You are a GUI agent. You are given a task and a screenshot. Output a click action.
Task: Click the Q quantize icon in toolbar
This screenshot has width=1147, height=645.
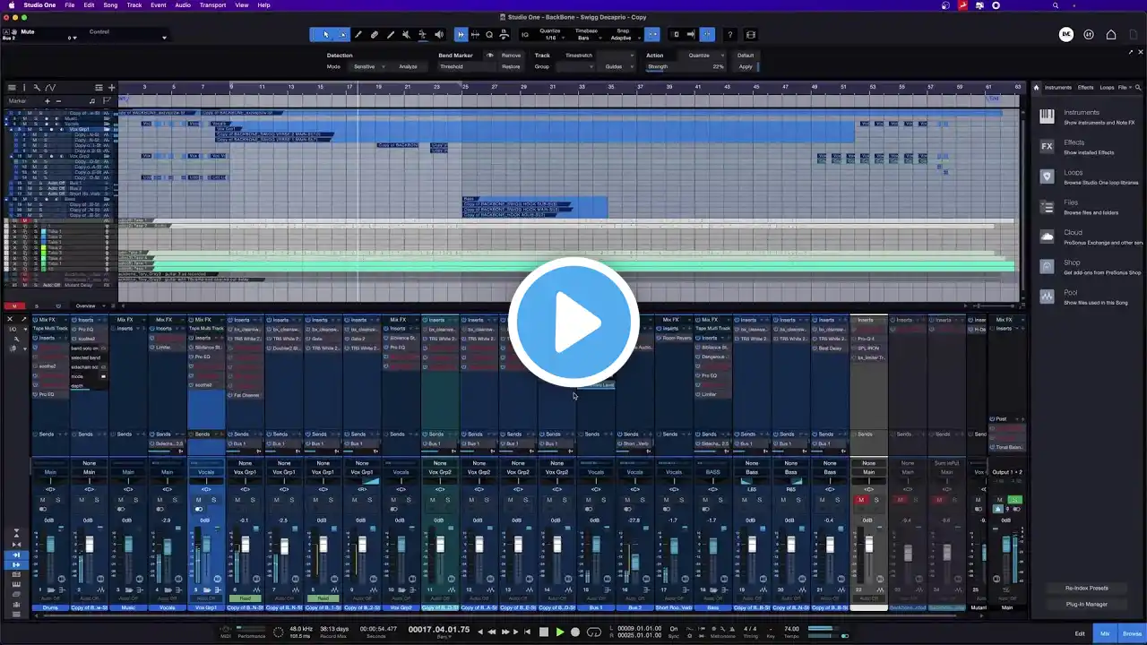pos(489,35)
